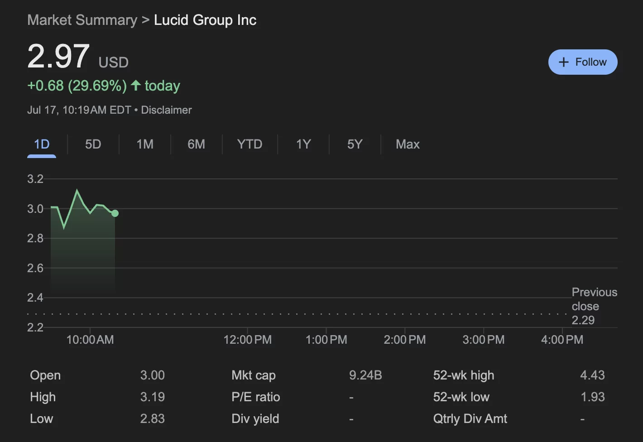Switch to the 1M chart range

tap(145, 144)
